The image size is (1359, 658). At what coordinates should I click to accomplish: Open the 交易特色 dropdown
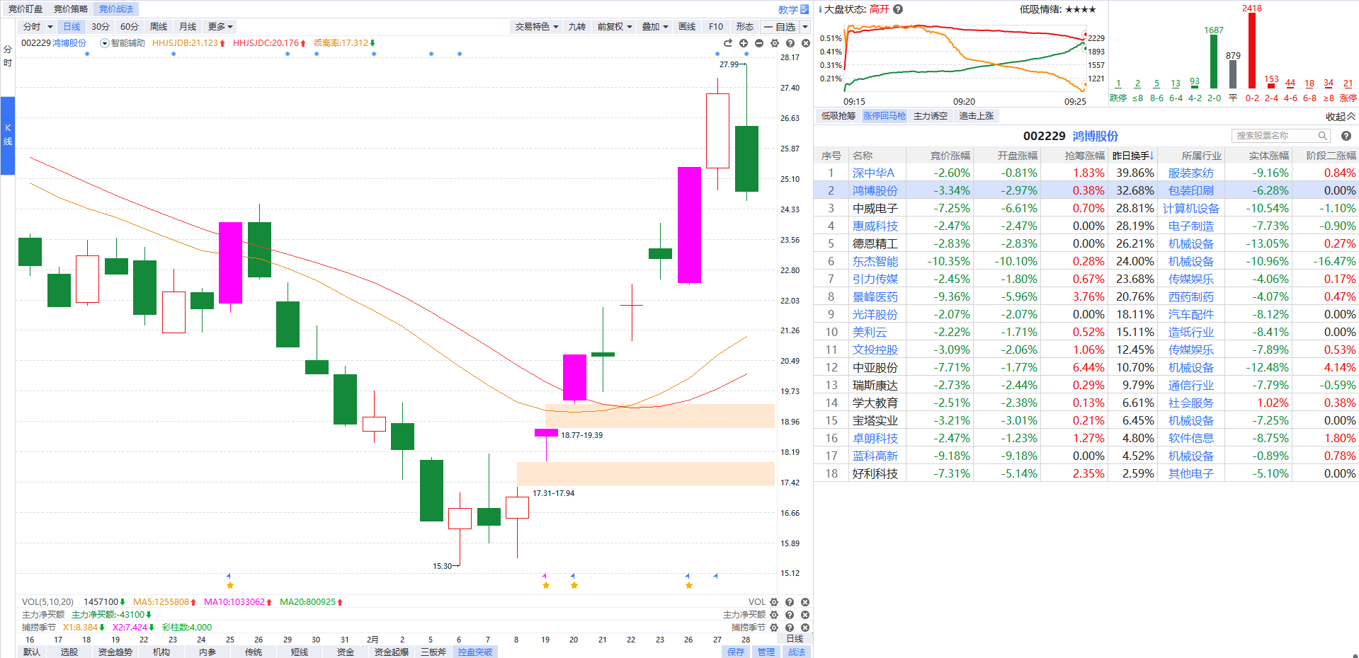coord(536,27)
